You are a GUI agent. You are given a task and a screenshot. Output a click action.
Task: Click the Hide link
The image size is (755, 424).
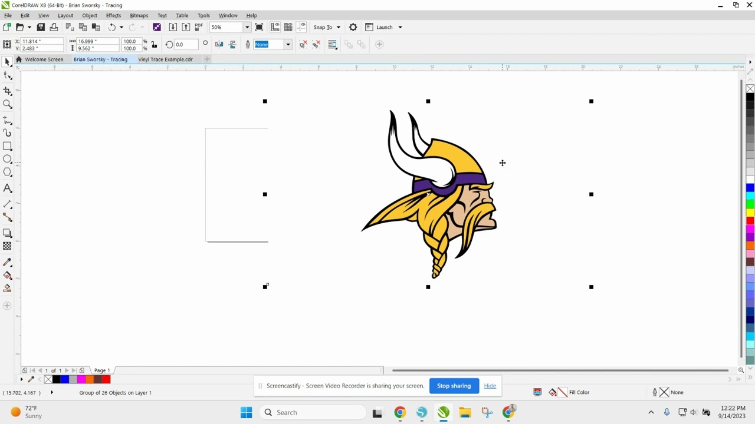(490, 386)
